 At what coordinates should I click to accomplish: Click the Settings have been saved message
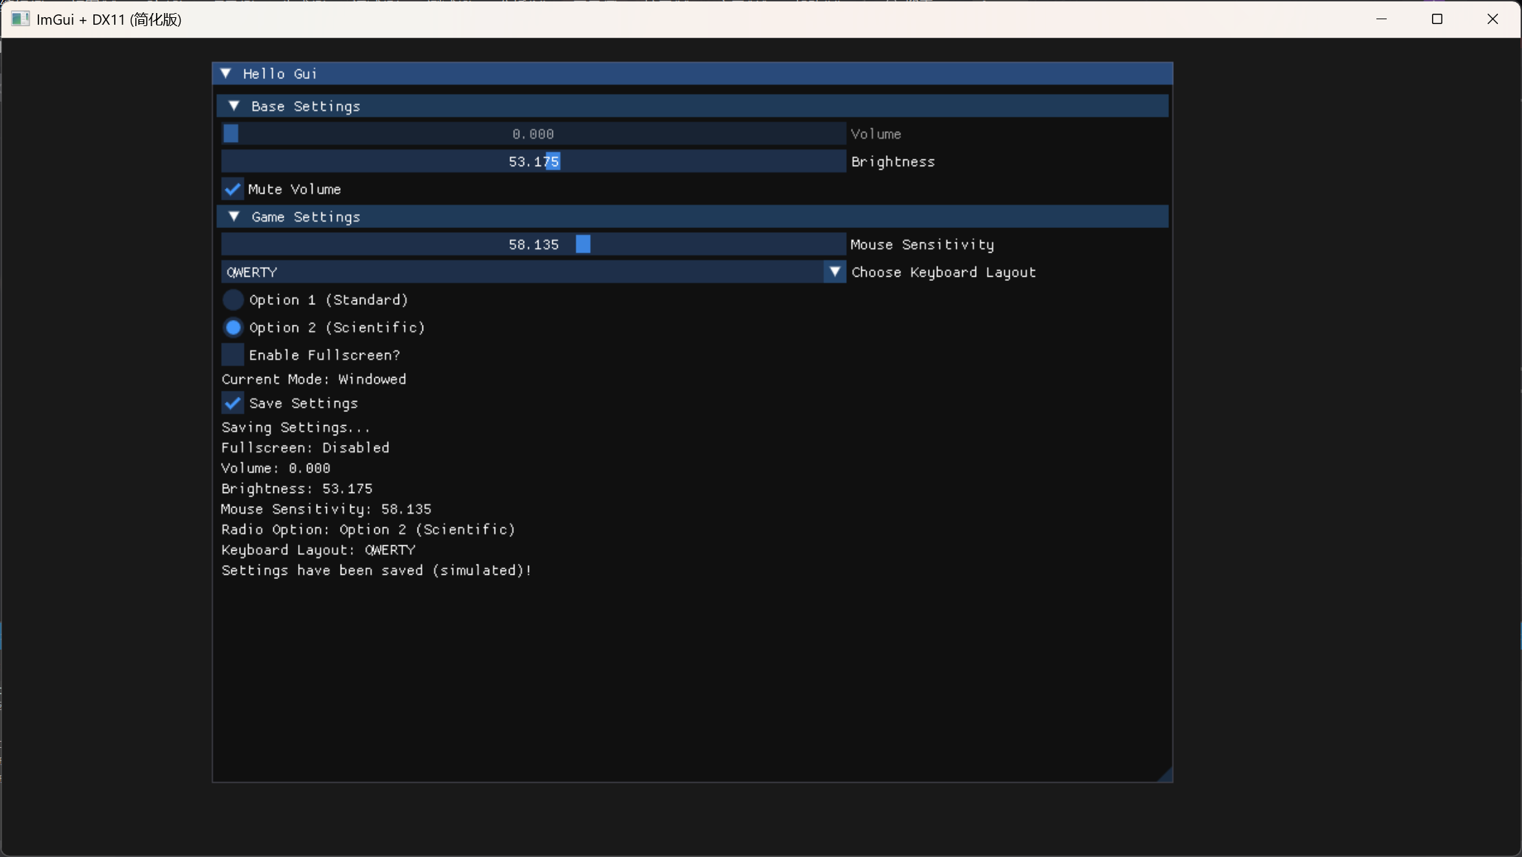pos(376,570)
